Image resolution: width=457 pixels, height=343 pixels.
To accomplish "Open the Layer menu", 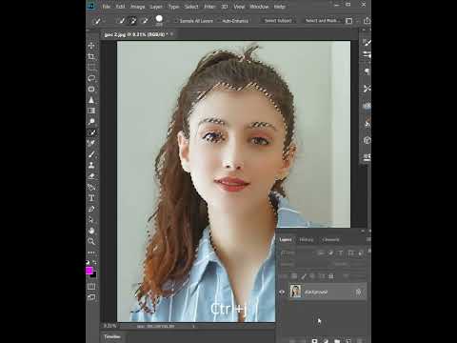I will tap(156, 7).
